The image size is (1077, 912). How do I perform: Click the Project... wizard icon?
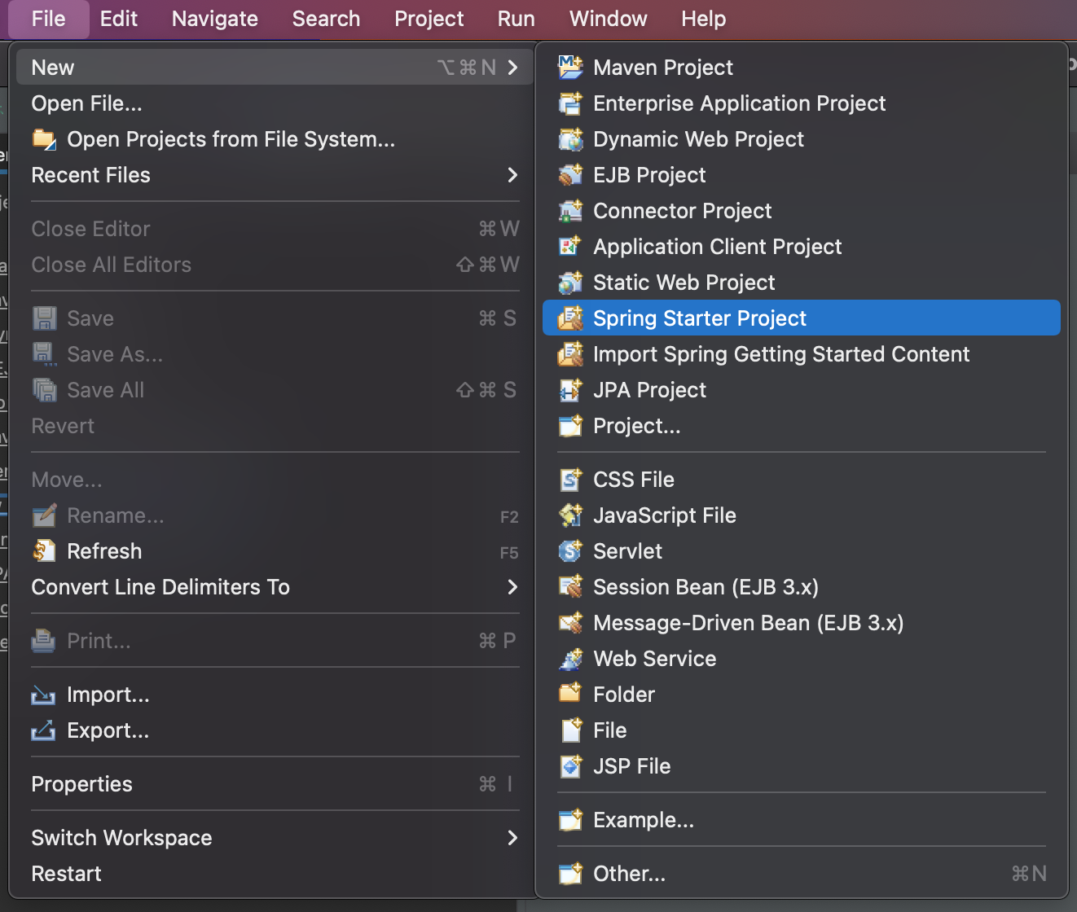point(570,425)
